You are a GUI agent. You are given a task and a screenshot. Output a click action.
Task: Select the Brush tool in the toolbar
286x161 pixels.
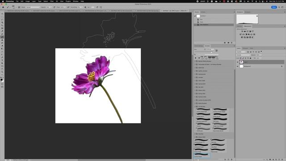tap(2, 37)
